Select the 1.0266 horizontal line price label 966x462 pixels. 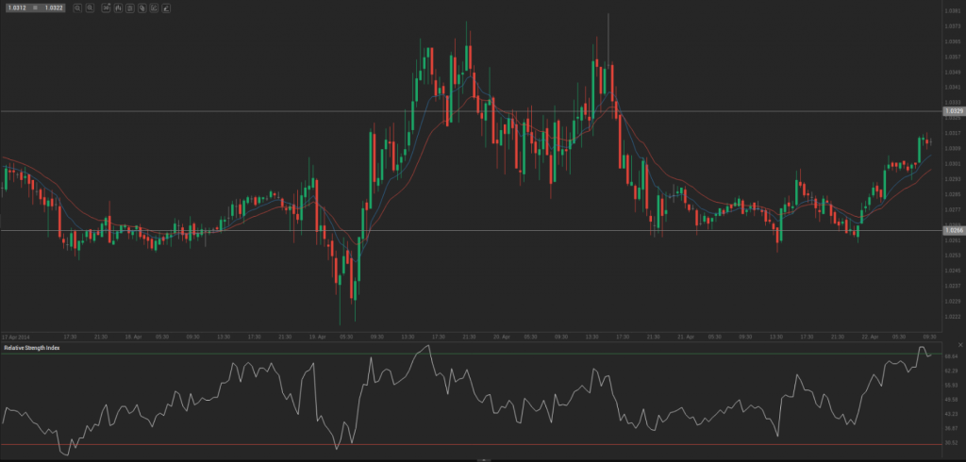click(952, 230)
